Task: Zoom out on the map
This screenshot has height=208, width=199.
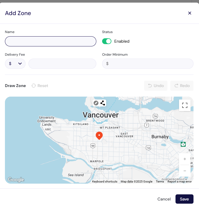Action: (x=185, y=171)
